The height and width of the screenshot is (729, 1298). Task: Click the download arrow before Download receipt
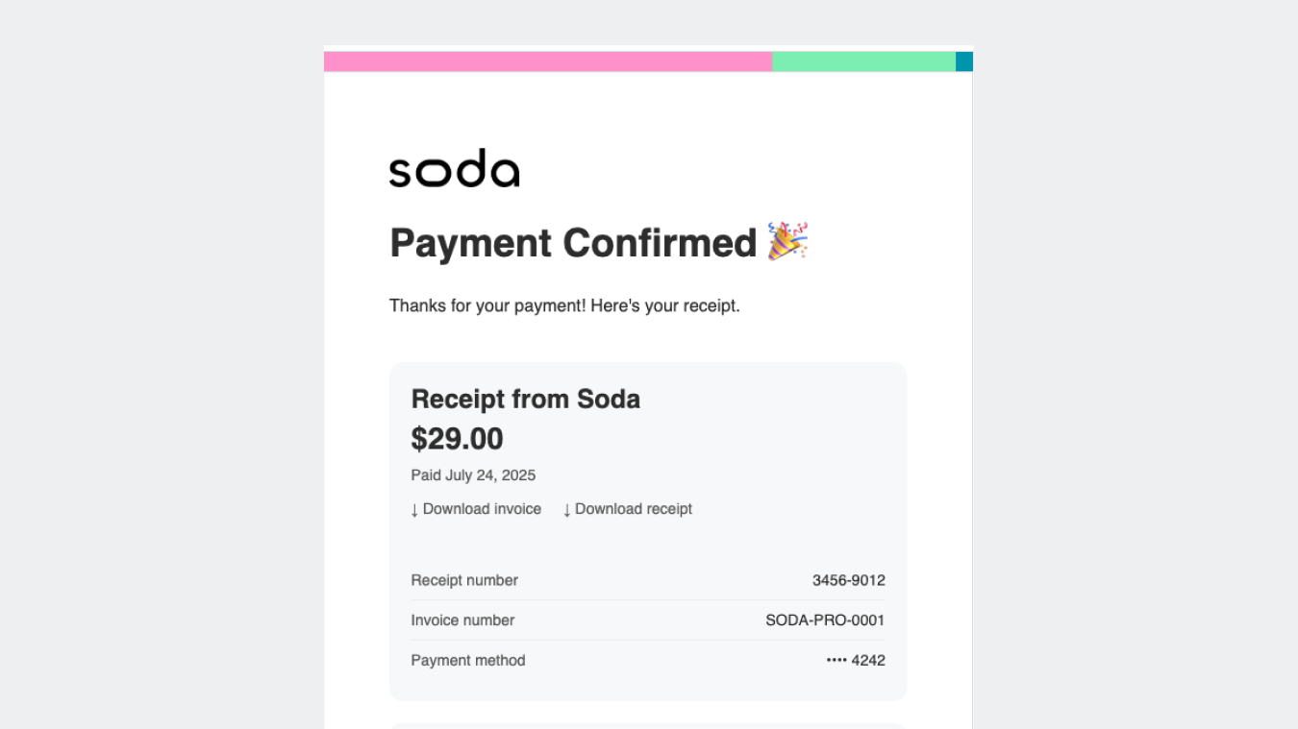(x=566, y=509)
